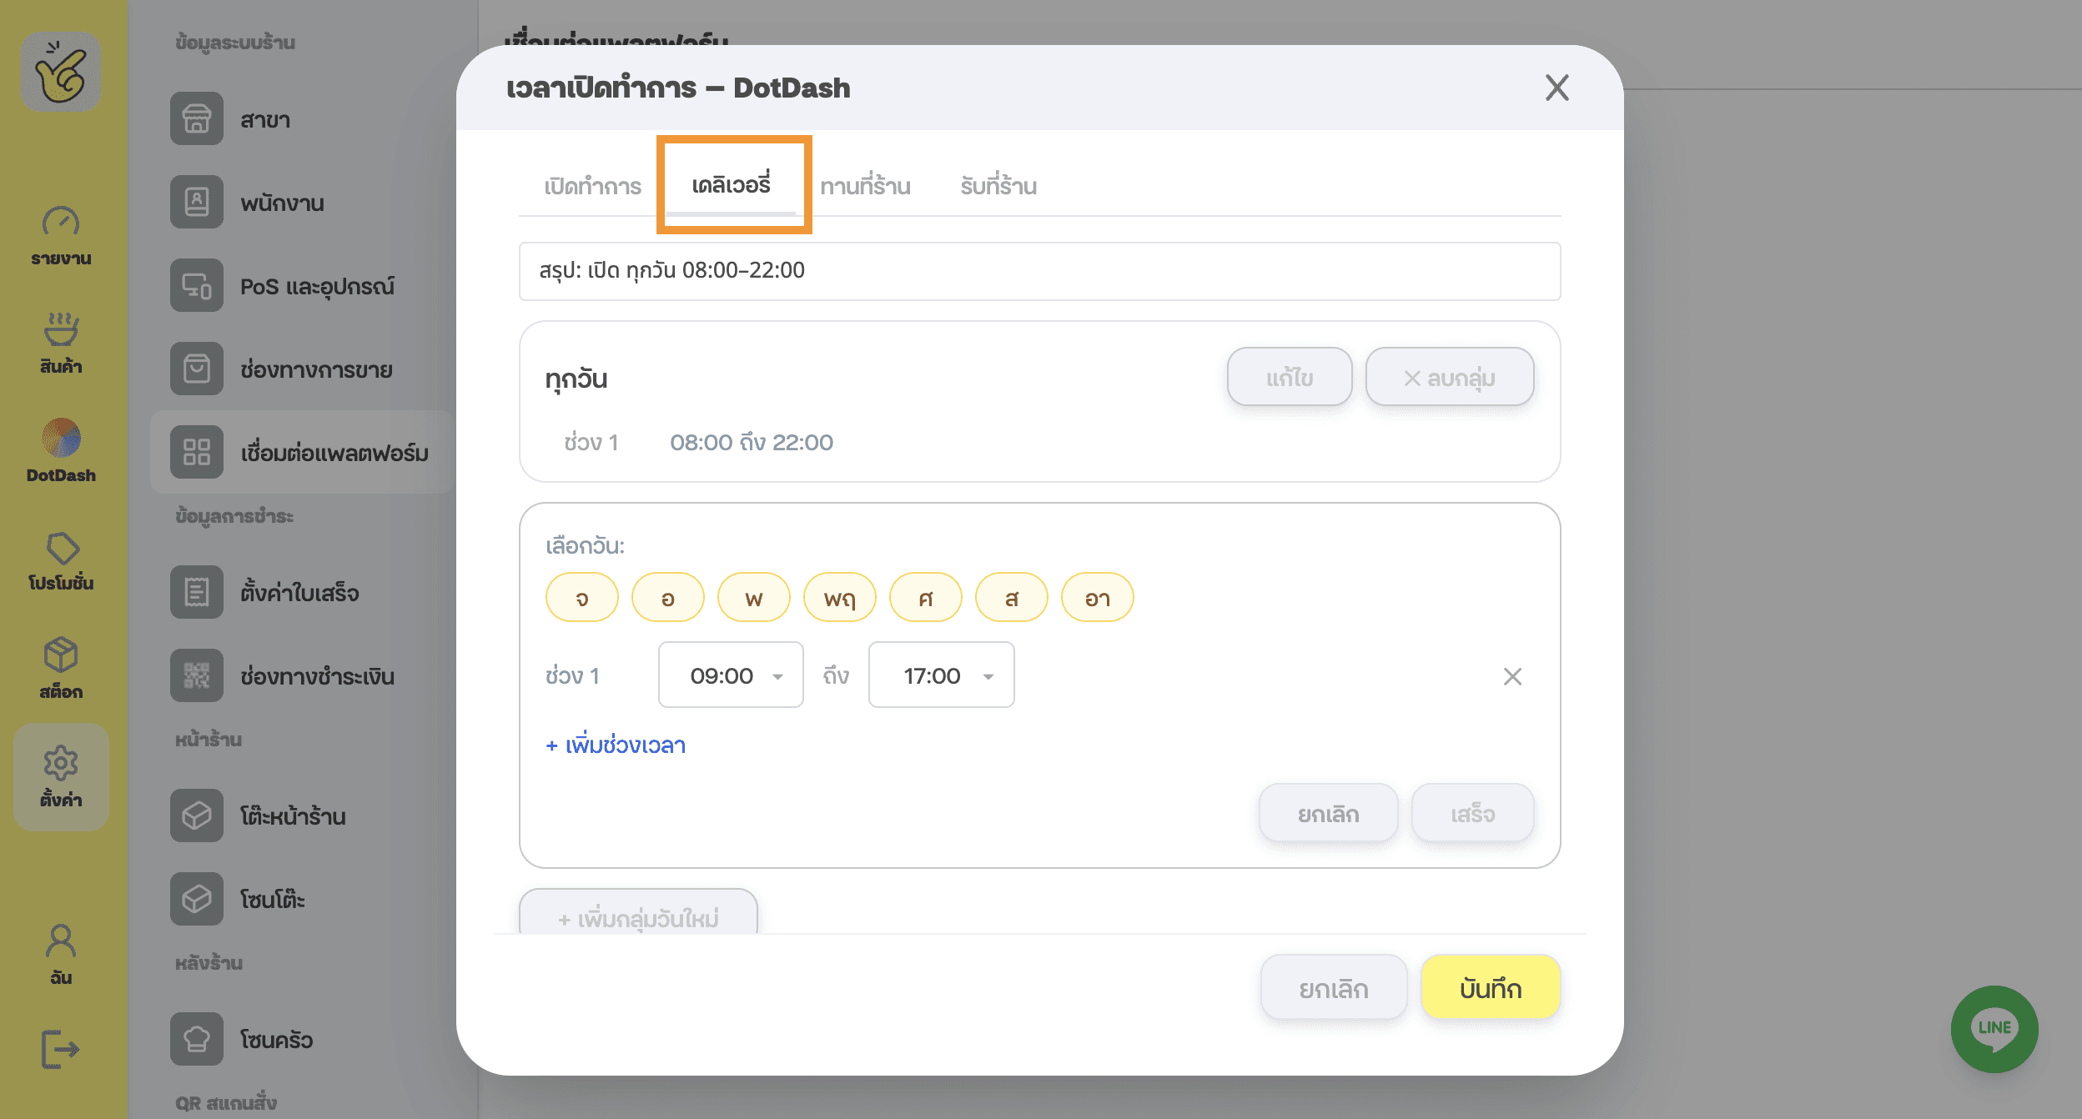This screenshot has height=1119, width=2082.
Task: Open เชื่อมต่อแพลตฟอร์ม platform item
Action: [301, 452]
